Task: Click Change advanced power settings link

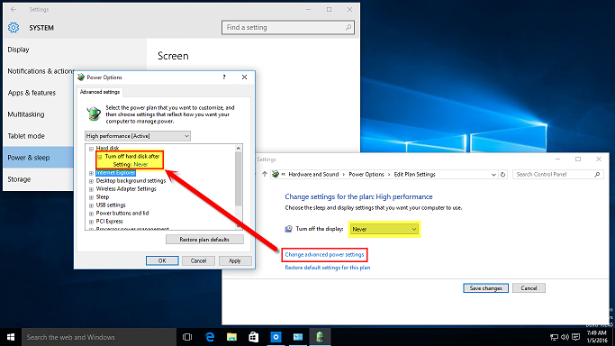Action: click(324, 255)
